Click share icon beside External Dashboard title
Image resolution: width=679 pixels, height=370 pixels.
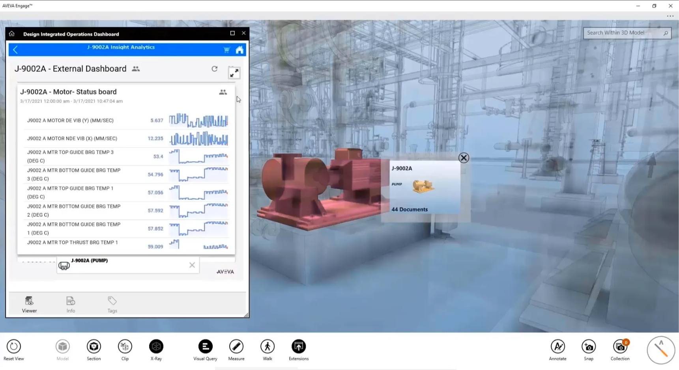(x=136, y=69)
